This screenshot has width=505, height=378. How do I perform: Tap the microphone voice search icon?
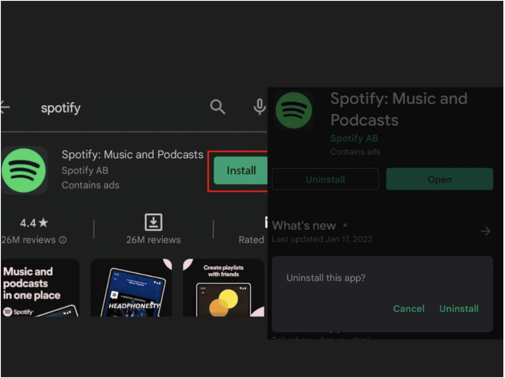(259, 108)
